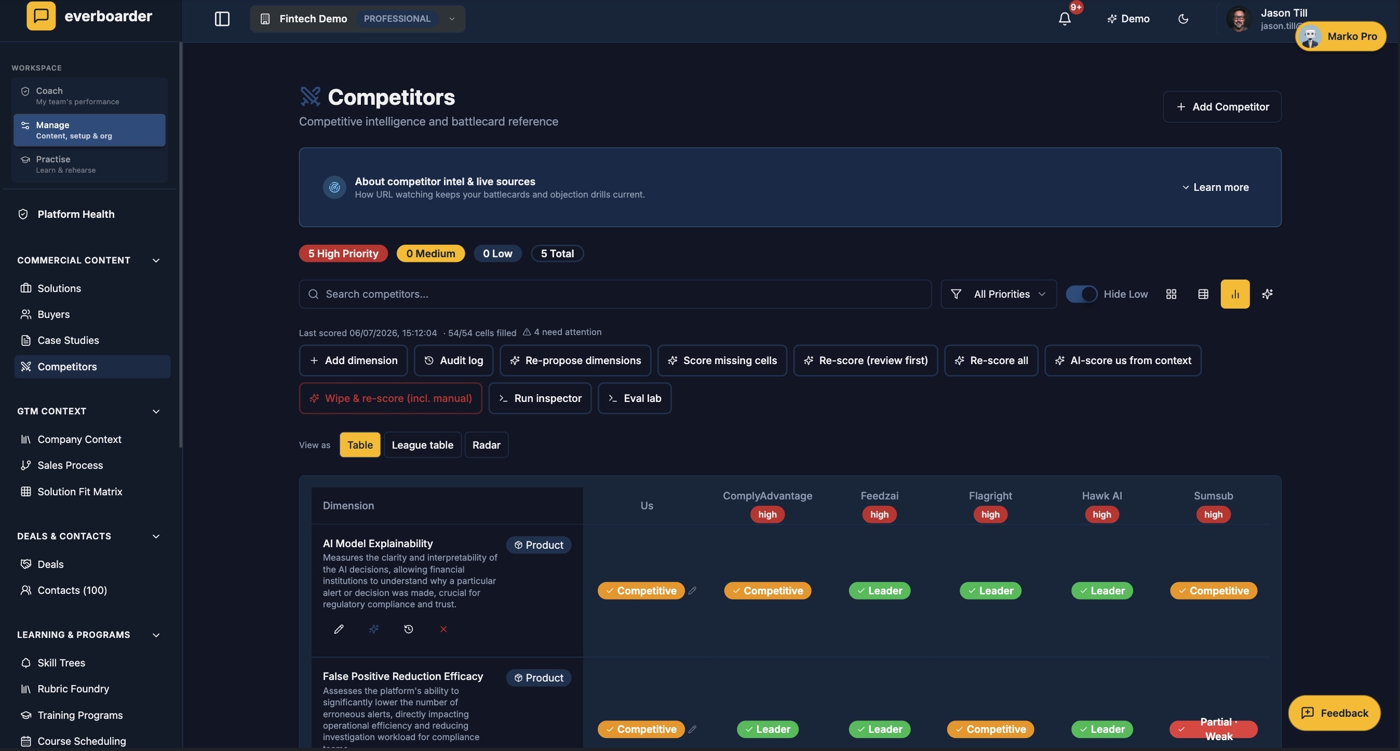
Task: Click the Run inspector button
Action: point(540,398)
